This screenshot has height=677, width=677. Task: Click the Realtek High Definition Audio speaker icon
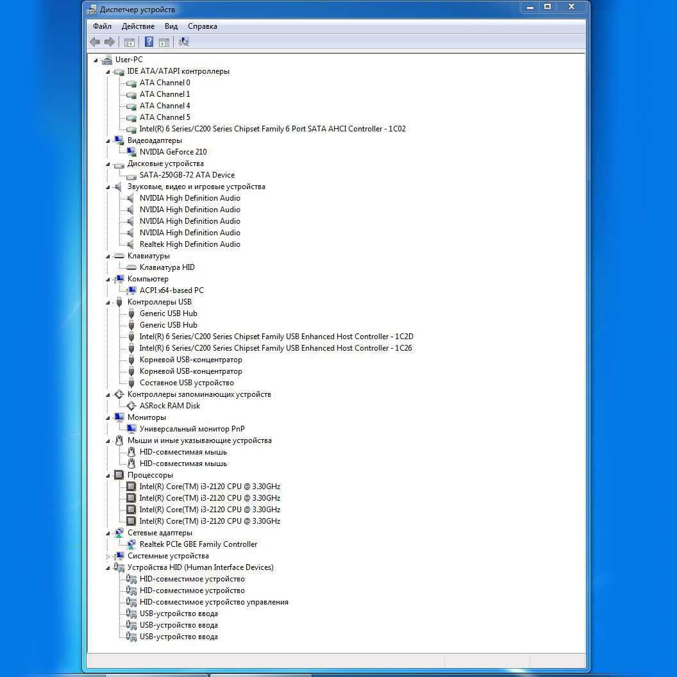pos(130,244)
